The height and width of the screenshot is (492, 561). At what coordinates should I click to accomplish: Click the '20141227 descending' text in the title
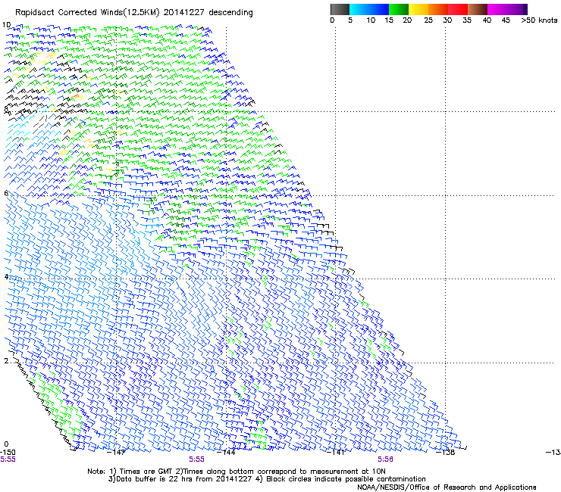tap(208, 13)
